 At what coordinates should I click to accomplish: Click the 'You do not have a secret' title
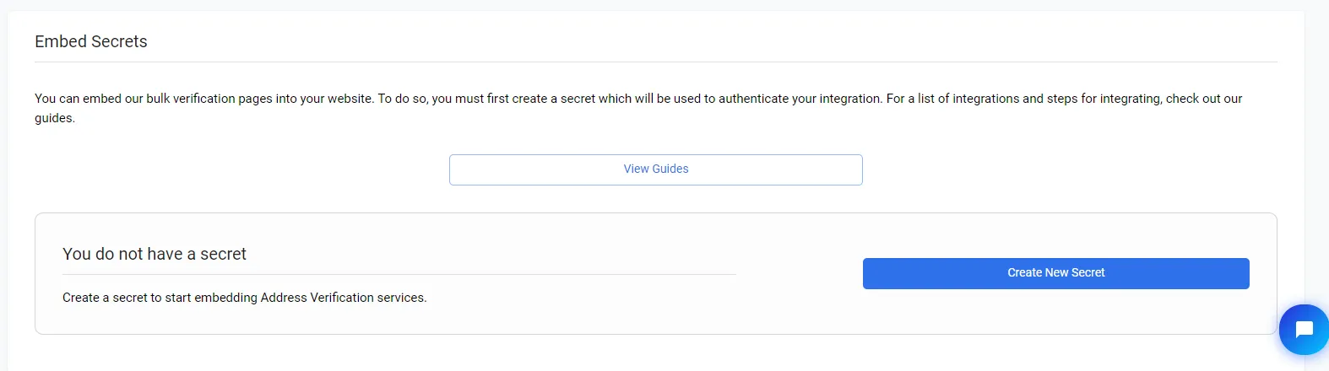coord(155,254)
